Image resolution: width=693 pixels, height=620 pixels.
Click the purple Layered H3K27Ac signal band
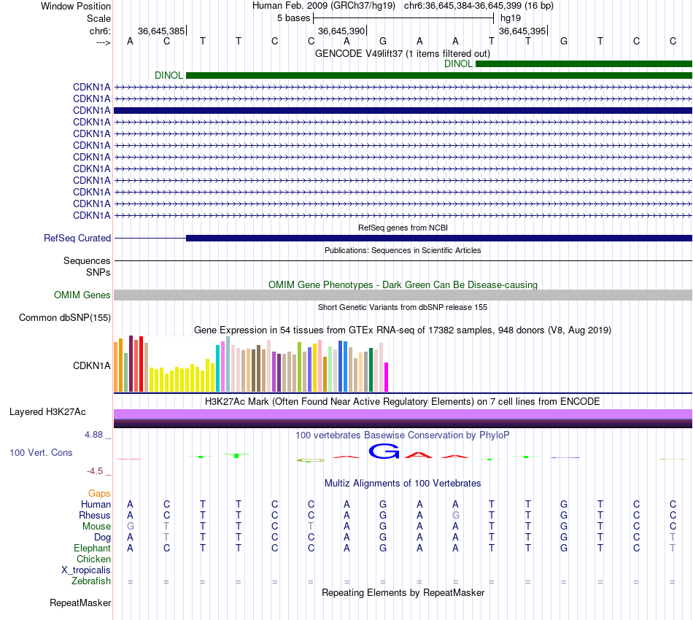(x=403, y=414)
